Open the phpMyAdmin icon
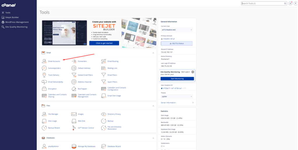298x150 pixels. point(44,147)
